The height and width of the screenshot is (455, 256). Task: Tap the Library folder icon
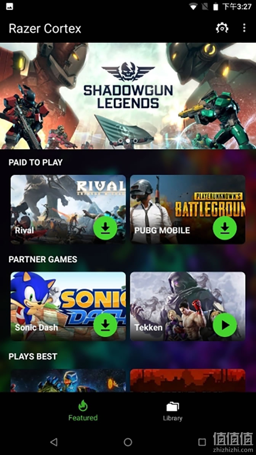point(173,406)
